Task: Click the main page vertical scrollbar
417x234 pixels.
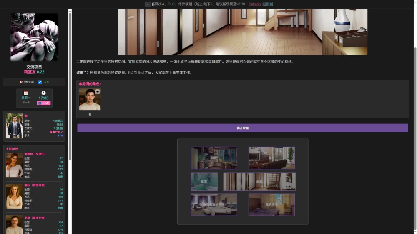Action: click(415, 138)
